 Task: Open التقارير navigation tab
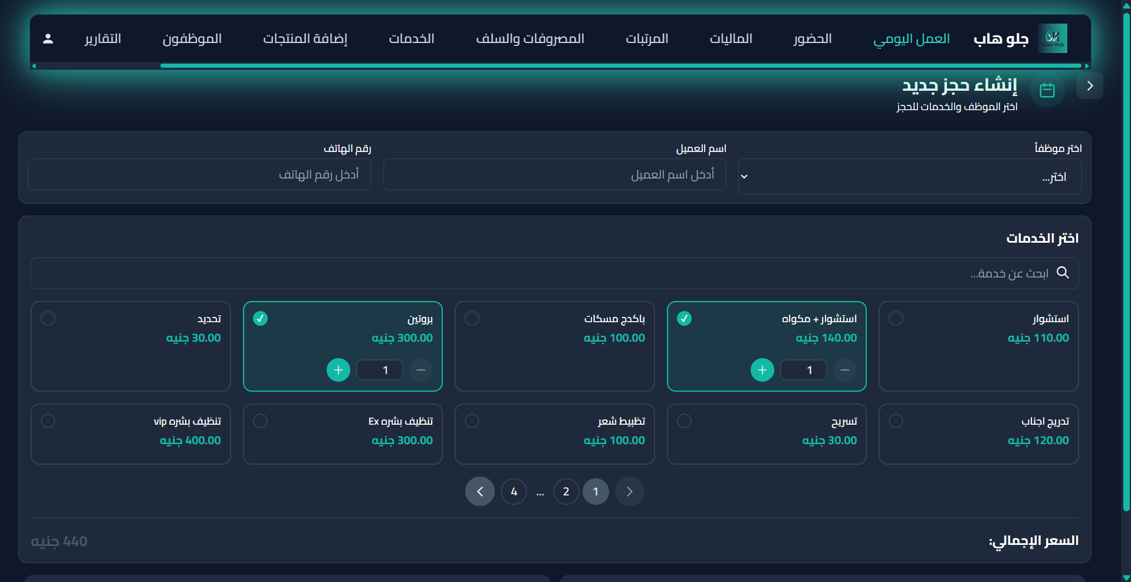(x=103, y=39)
